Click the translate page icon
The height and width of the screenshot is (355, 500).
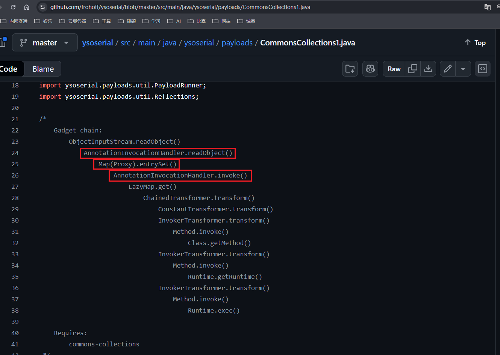pos(487,7)
